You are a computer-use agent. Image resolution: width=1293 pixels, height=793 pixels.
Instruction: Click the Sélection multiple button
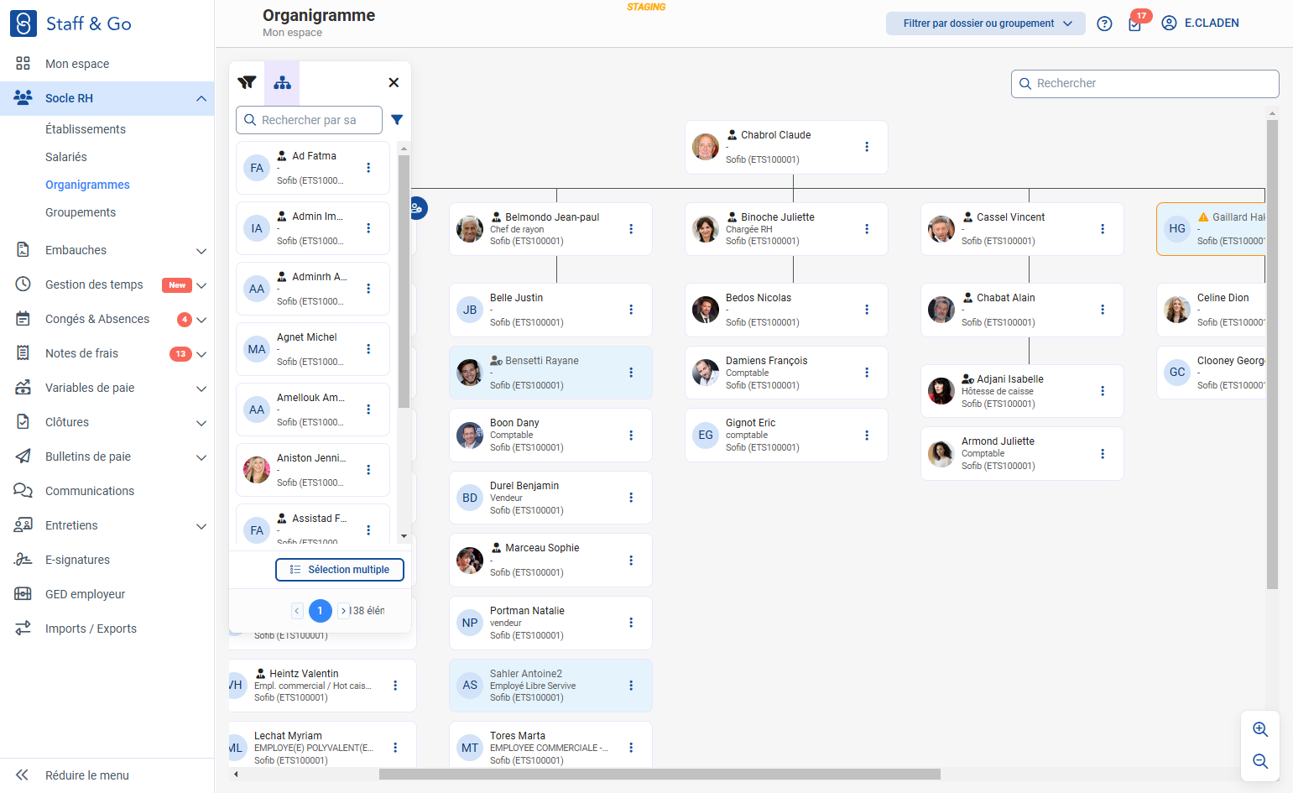340,570
